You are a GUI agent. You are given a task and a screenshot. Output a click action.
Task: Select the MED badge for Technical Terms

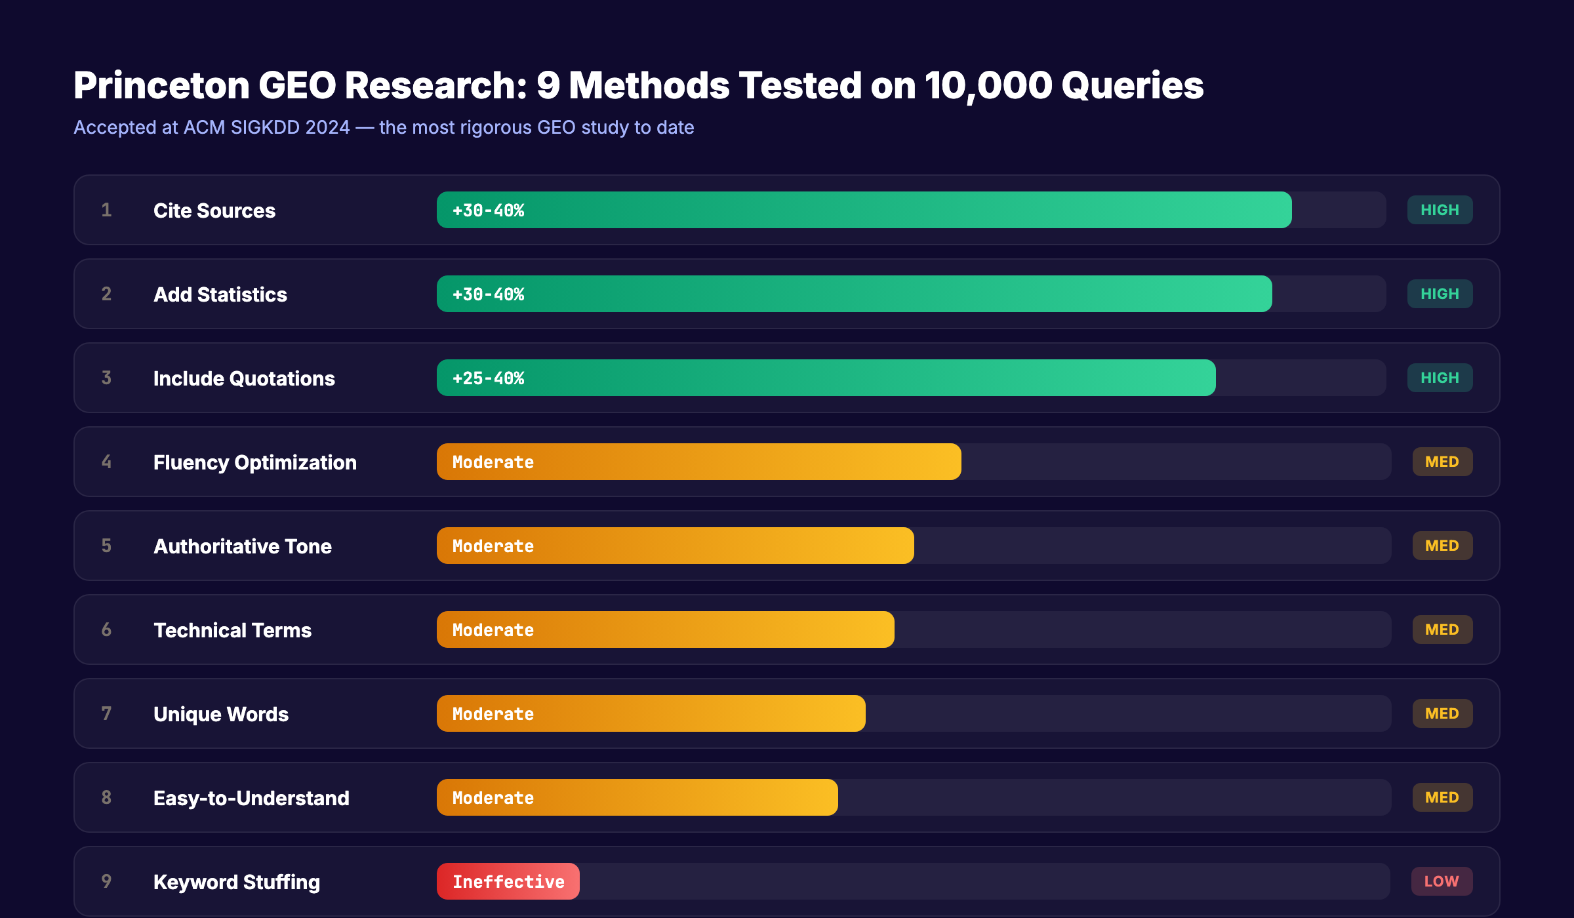pos(1442,629)
